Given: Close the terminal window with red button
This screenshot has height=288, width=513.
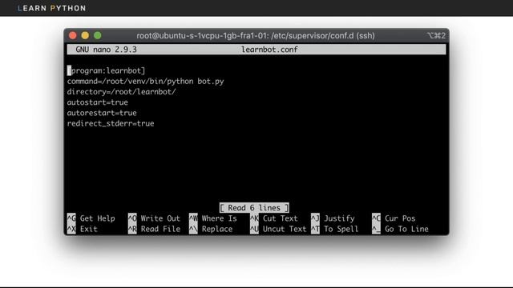Looking at the screenshot, I should 73,35.
